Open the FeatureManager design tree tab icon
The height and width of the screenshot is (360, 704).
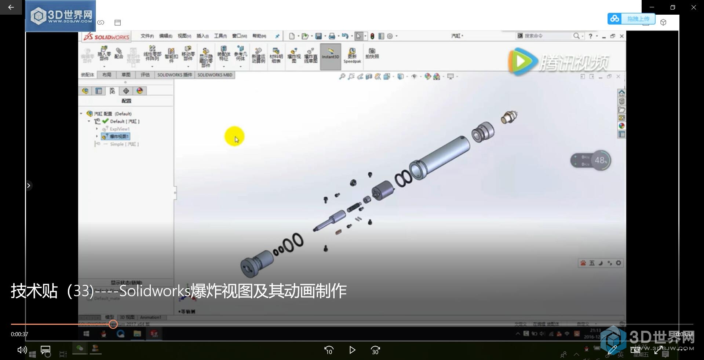85,91
